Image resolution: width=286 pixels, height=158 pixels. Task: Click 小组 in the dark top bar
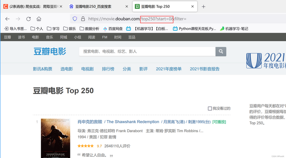(x=78, y=37)
